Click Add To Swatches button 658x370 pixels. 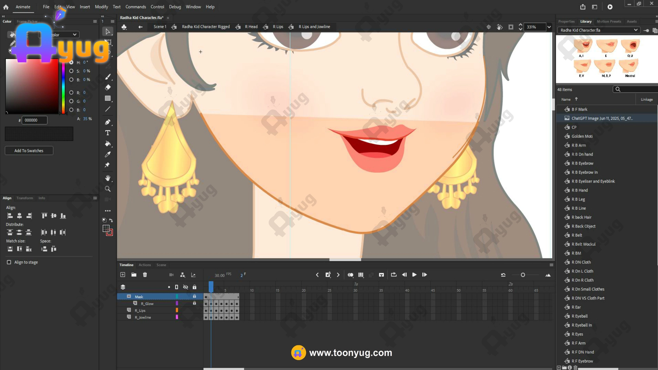pos(29,151)
